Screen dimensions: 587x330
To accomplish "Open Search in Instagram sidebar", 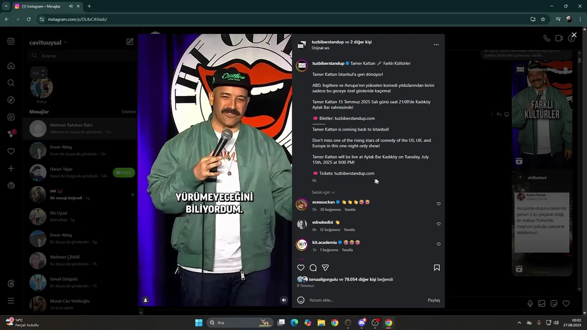I will (x=11, y=83).
